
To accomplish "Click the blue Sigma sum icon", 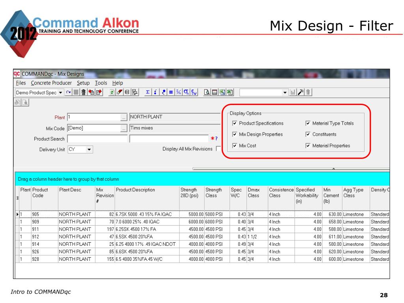I will point(148,92).
